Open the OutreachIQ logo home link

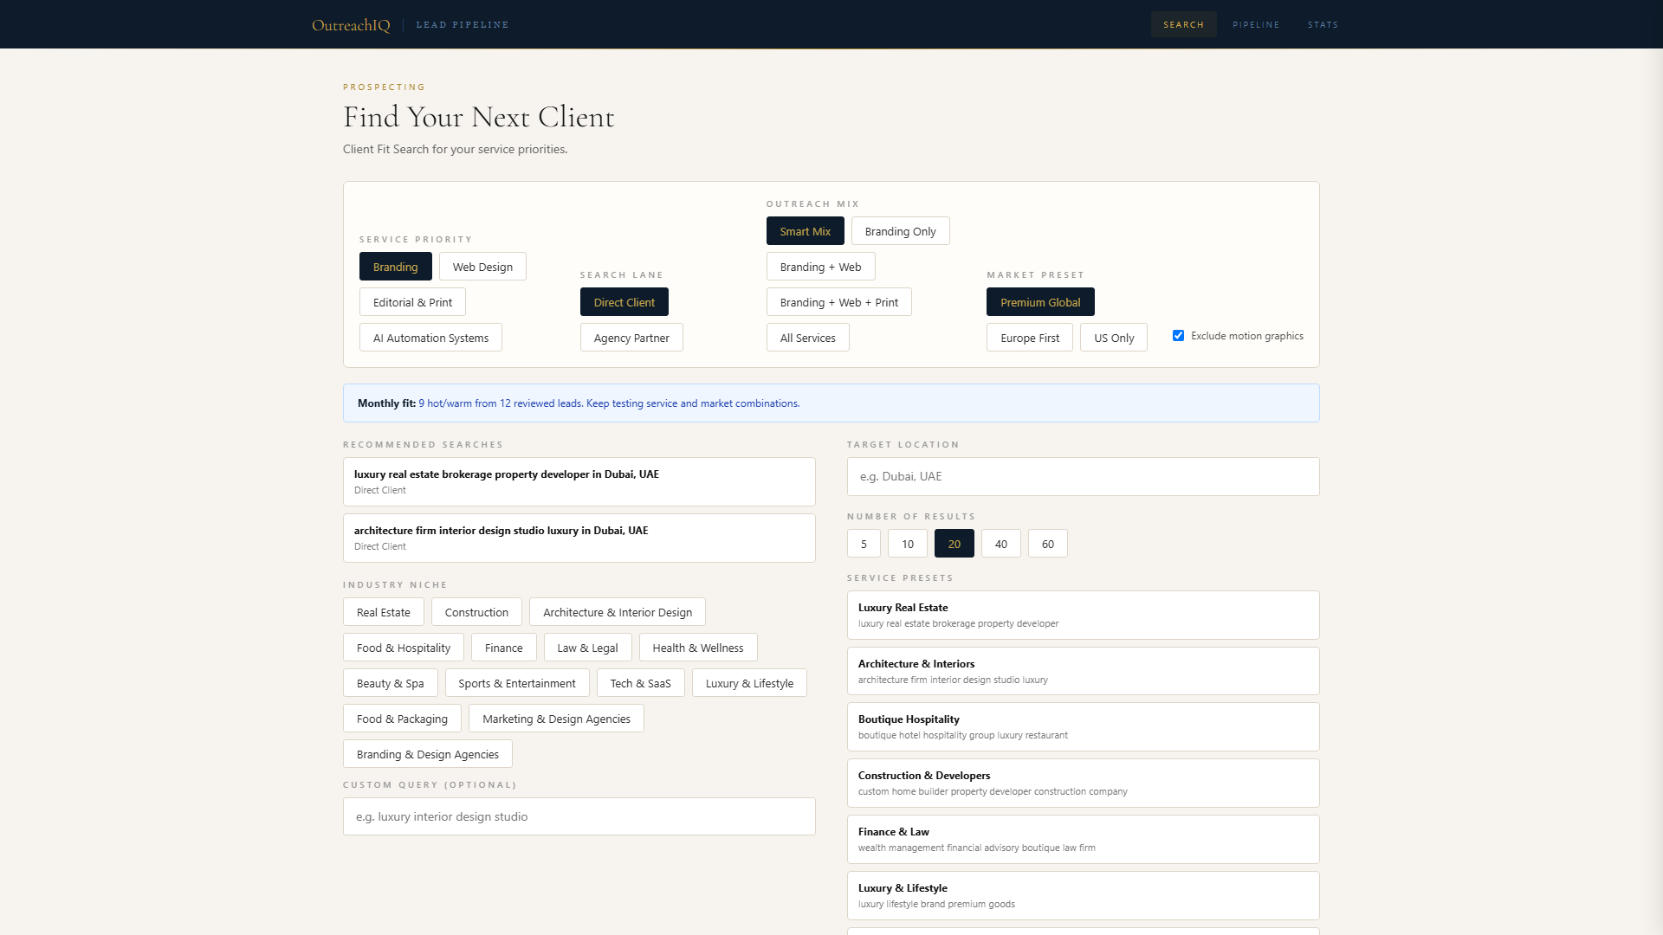coord(351,25)
